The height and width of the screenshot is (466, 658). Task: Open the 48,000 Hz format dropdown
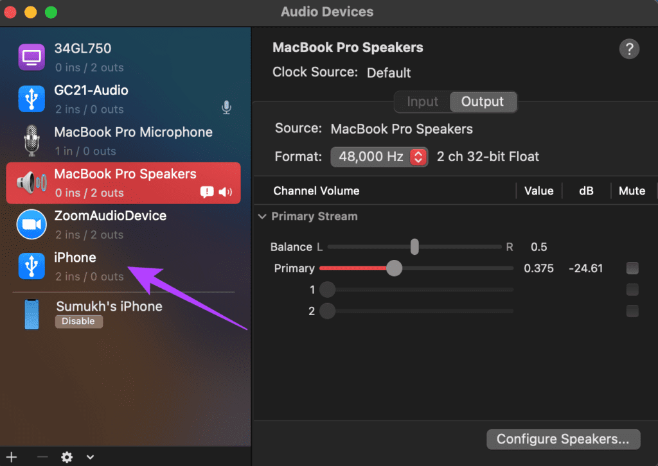pos(379,157)
